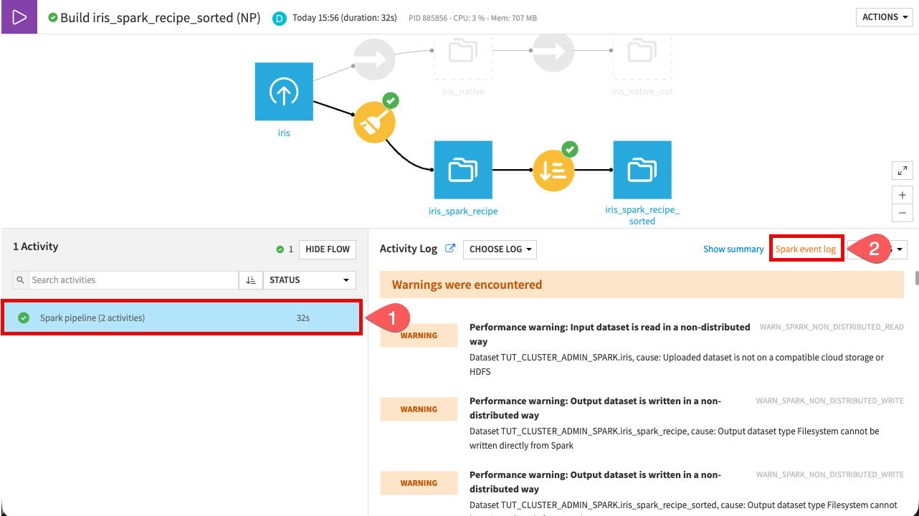Screen dimensions: 919x516
Task: Click the 32s duration on the Spark pipeline row
Action: pos(303,317)
